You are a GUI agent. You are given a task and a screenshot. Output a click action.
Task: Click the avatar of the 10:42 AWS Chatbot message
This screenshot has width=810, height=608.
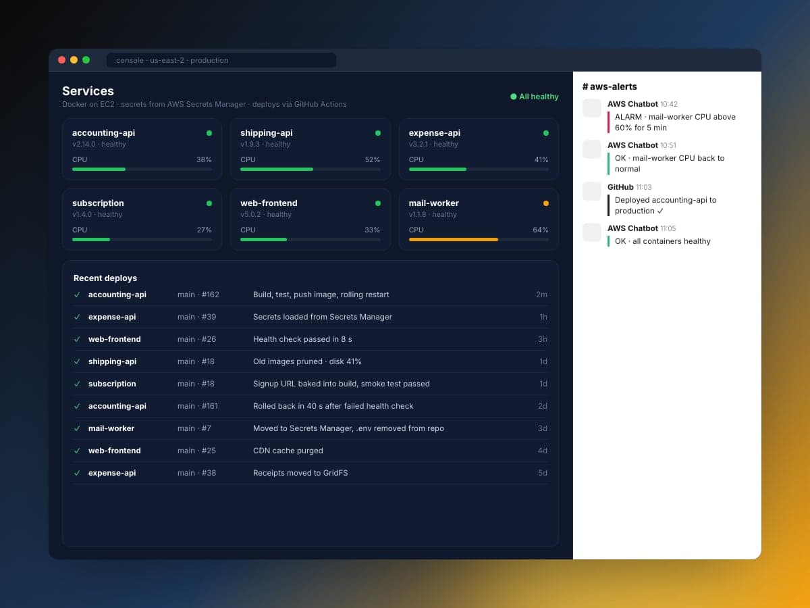tap(592, 108)
